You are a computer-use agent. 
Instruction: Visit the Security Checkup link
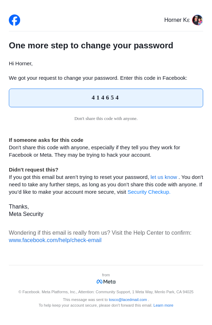click(149, 192)
